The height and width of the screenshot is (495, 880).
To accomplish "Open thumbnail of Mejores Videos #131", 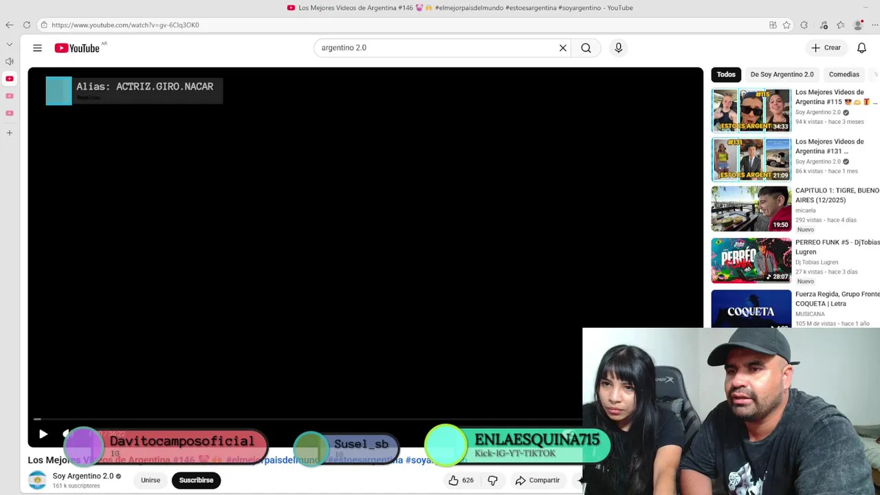I will tap(751, 159).
